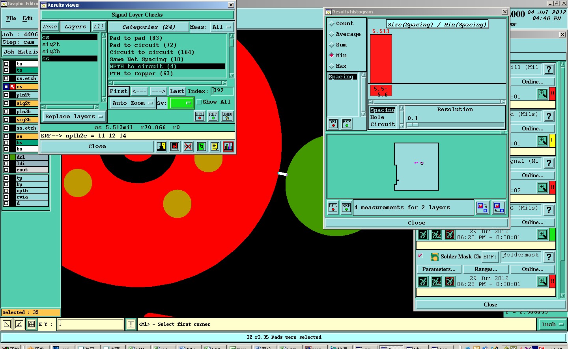Open the Replace layers dropdown
The width and height of the screenshot is (568, 349).
74,117
